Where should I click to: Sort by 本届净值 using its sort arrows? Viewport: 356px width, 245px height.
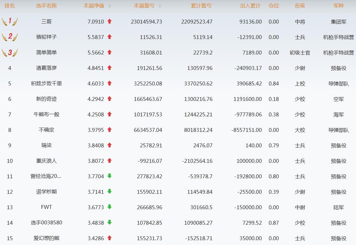click(x=110, y=6)
